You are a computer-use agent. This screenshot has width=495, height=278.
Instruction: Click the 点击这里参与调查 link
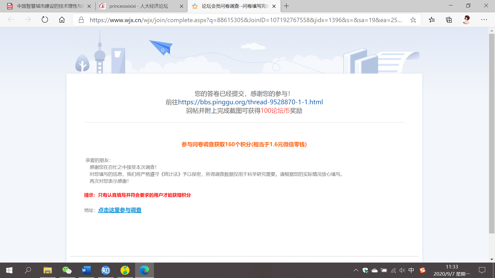pos(120,210)
